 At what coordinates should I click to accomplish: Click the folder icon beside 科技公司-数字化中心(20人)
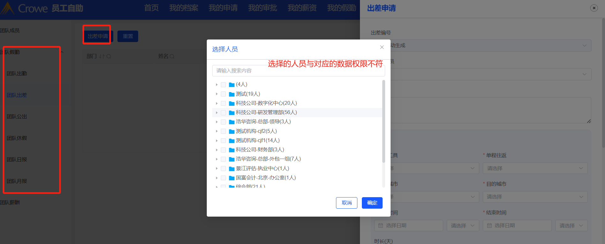tap(232, 104)
